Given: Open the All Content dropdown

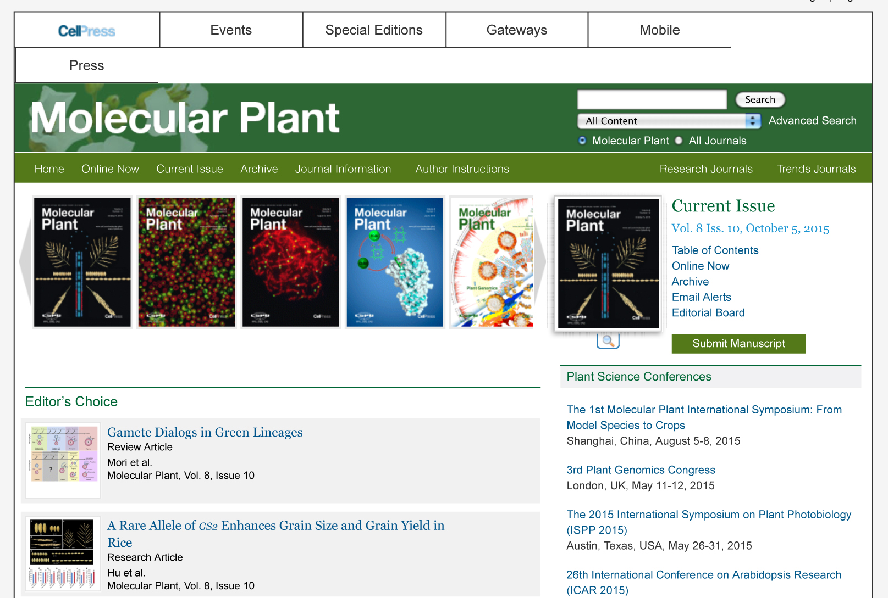Looking at the screenshot, I should coord(669,121).
